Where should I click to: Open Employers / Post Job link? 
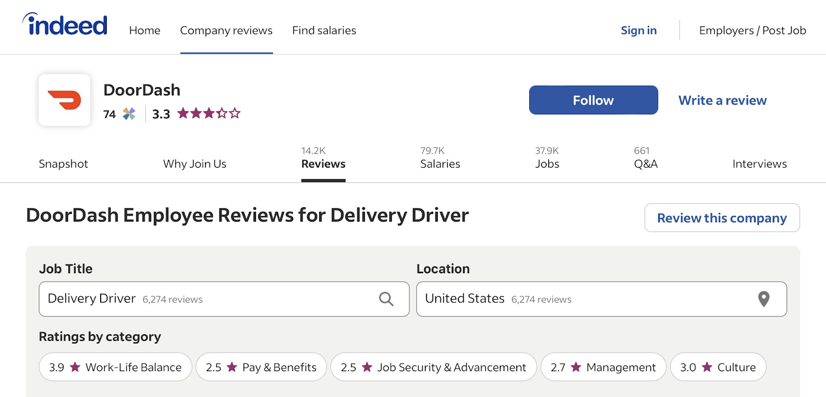click(x=753, y=30)
